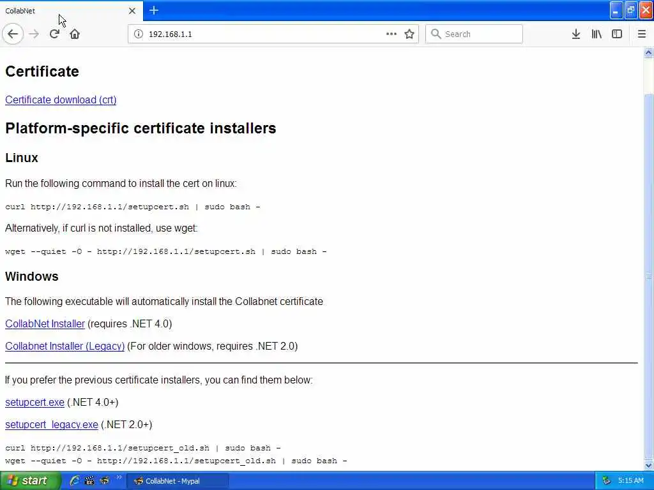Click the scrollbar up arrow

point(649,52)
